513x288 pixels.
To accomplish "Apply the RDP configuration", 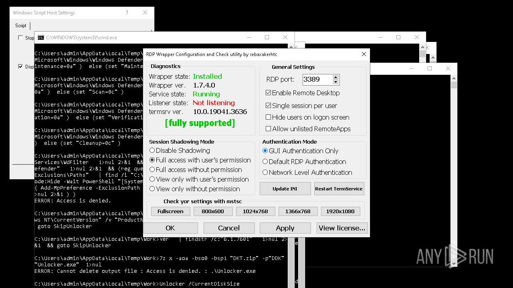I will coord(285,228).
